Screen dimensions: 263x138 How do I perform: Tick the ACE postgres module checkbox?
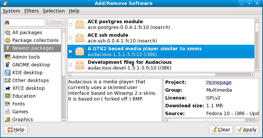click(70, 24)
